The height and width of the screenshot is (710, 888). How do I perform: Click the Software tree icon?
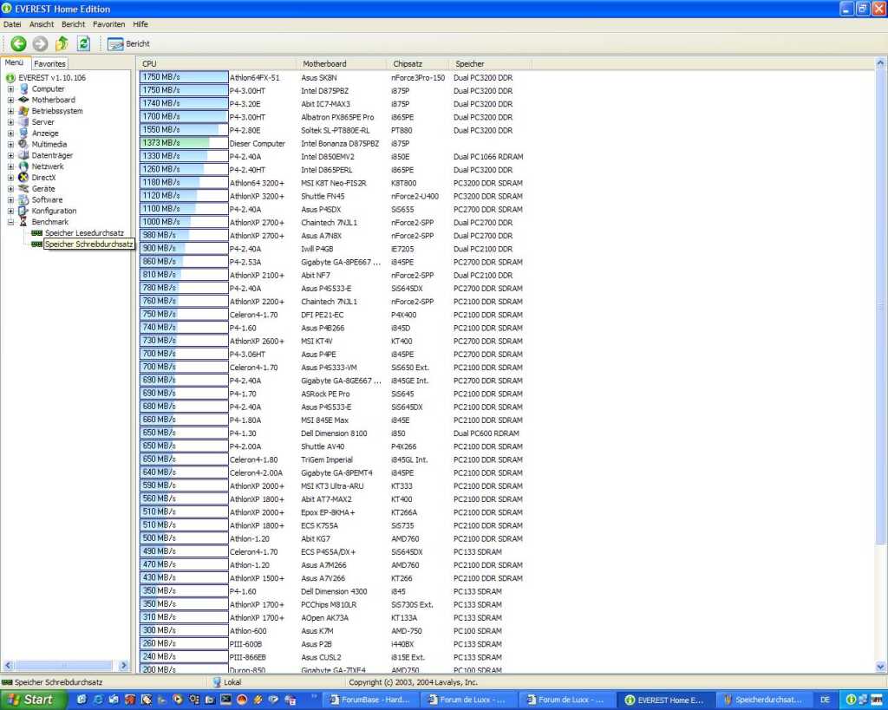23,200
